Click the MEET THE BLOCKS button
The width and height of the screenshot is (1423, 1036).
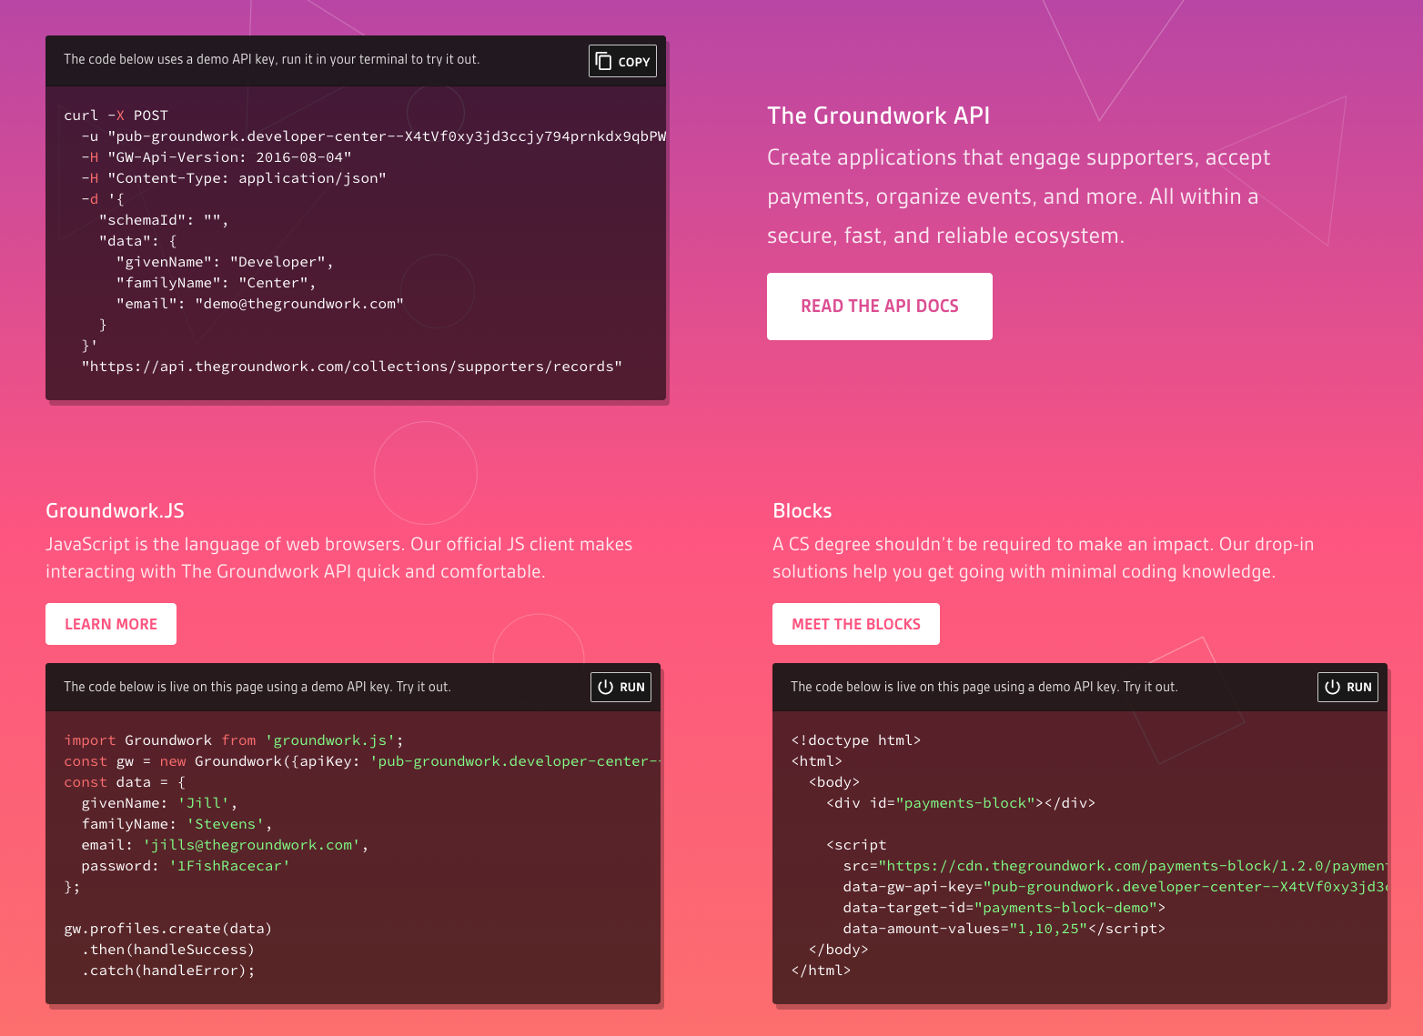pyautogui.click(x=855, y=624)
